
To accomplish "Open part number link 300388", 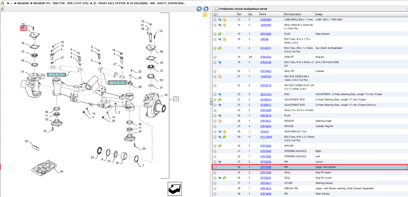I will tap(264, 39).
